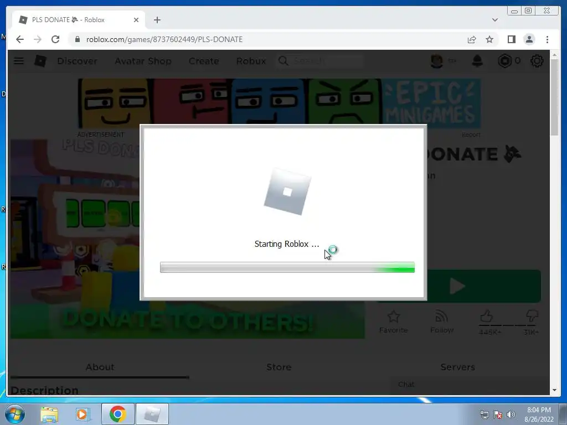The width and height of the screenshot is (567, 425).
Task: Reload the PLS DONATE page
Action: coord(55,39)
